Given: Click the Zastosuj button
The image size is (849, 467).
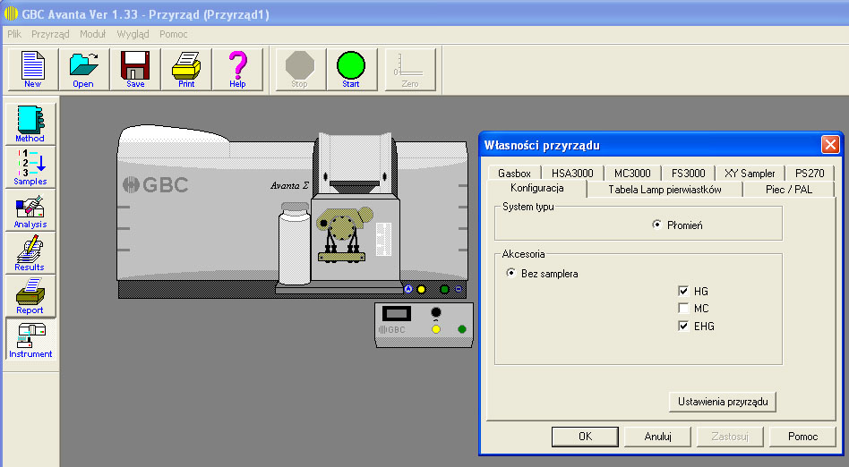Looking at the screenshot, I should pyautogui.click(x=730, y=437).
